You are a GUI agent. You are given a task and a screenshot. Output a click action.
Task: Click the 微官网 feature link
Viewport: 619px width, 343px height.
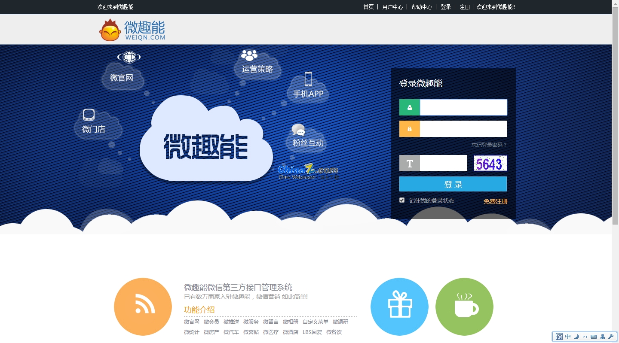pos(192,322)
